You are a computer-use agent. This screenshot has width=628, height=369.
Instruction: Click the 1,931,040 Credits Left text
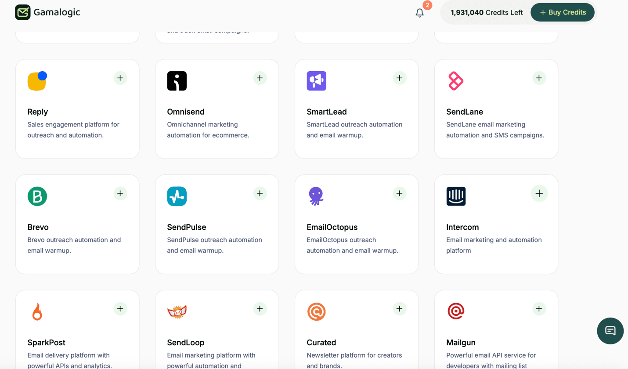(487, 13)
